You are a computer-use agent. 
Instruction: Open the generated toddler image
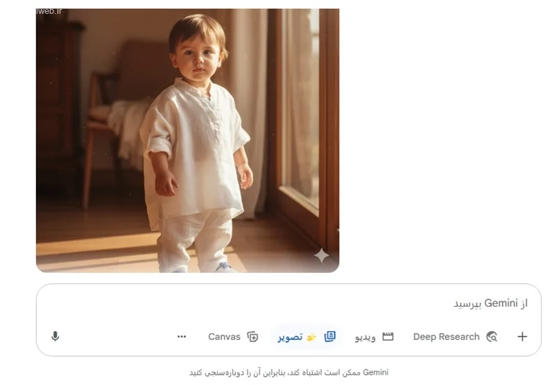tap(187, 141)
